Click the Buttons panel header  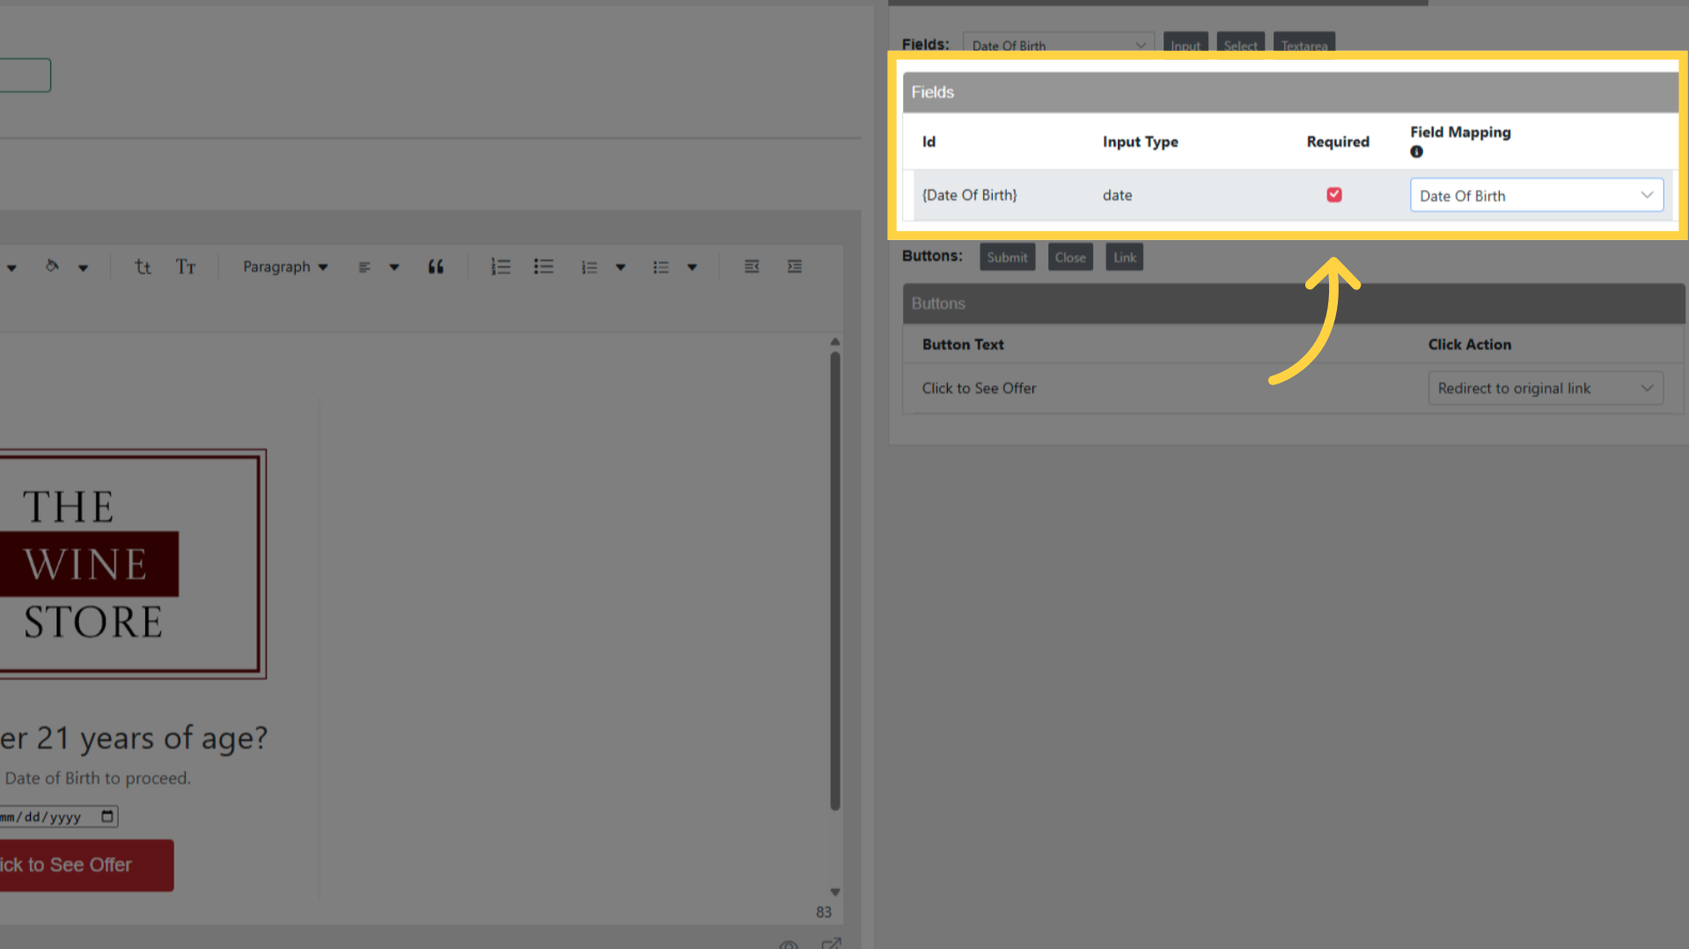point(1294,303)
